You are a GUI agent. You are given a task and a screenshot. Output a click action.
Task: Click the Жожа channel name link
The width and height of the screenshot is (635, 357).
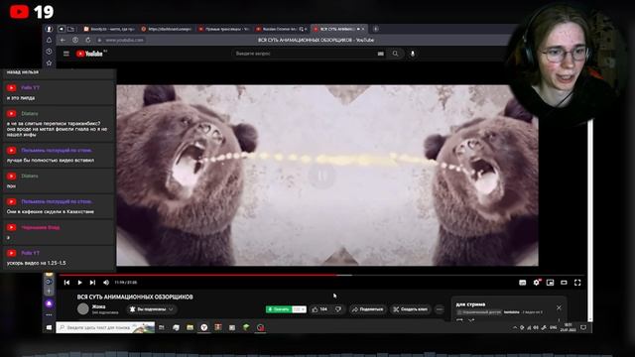[x=98, y=306]
